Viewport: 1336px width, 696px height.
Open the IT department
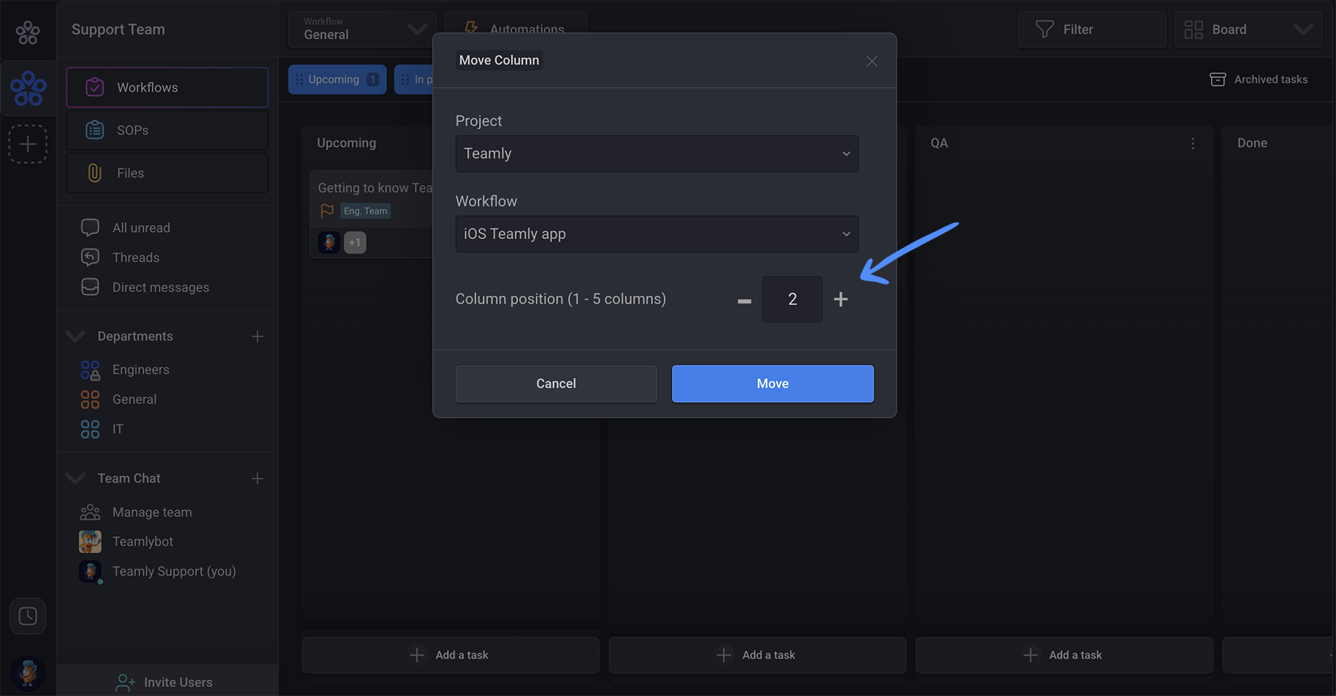point(117,429)
